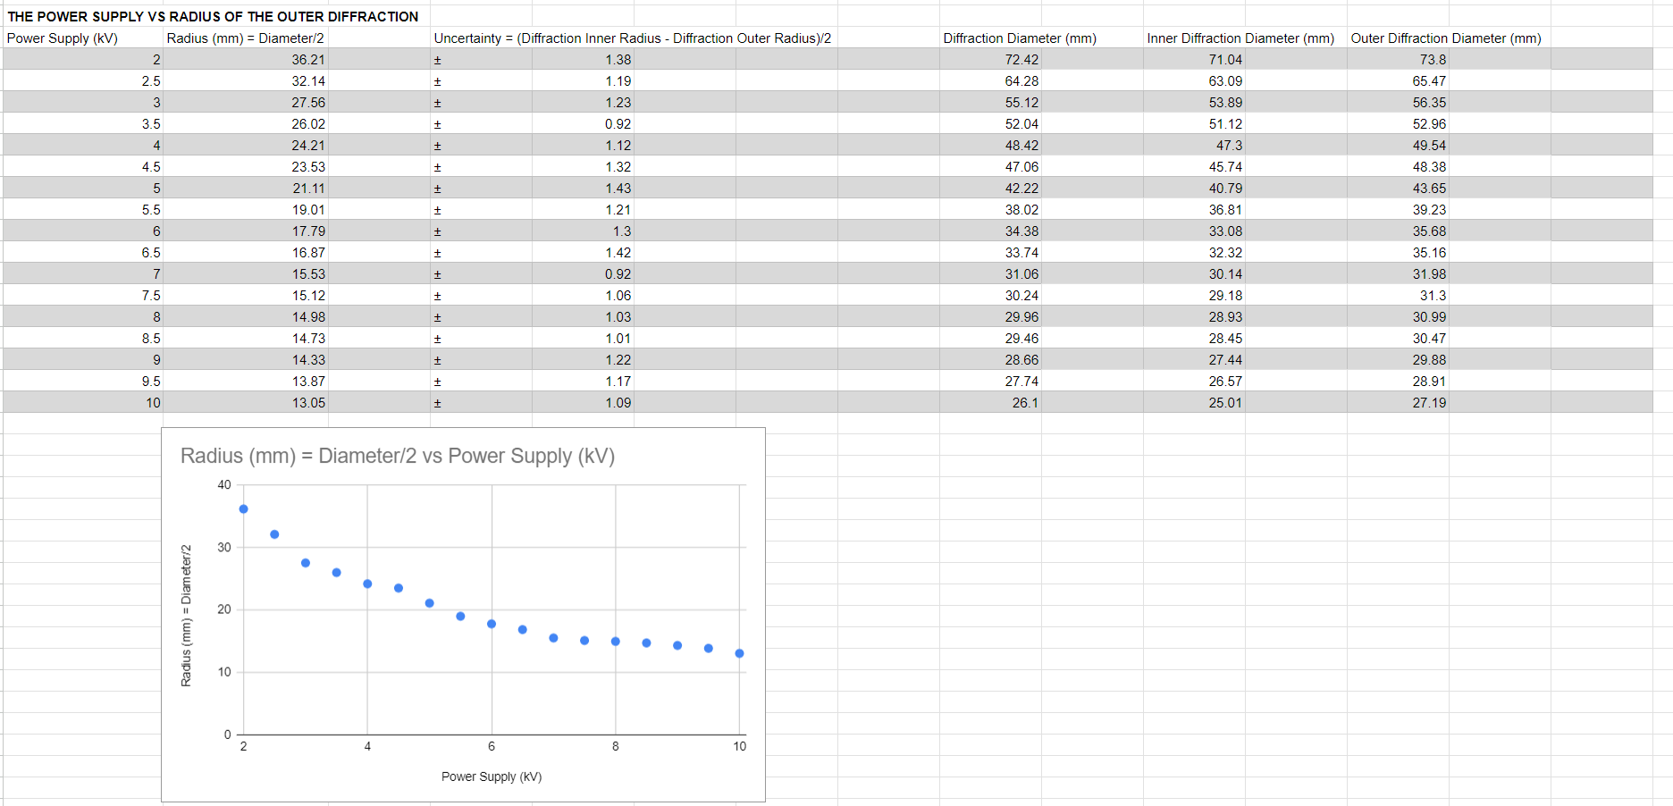Select inner diameter cell 53.89
Image resolution: width=1673 pixels, height=806 pixels.
(x=1225, y=102)
